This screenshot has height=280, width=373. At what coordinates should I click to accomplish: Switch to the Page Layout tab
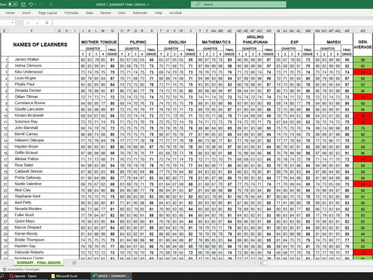[48, 13]
